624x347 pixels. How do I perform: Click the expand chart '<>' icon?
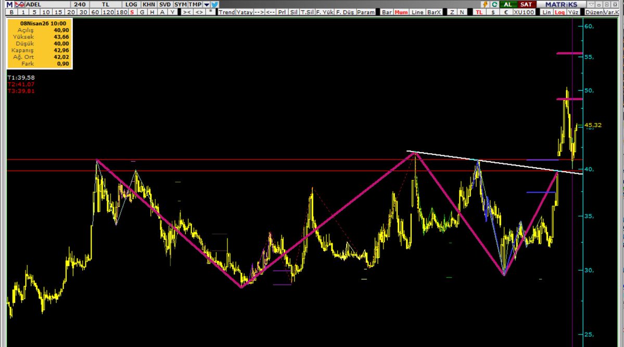[199, 12]
